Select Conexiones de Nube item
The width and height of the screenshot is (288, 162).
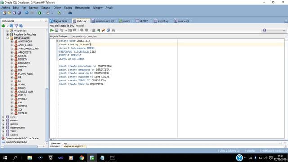click(16, 142)
